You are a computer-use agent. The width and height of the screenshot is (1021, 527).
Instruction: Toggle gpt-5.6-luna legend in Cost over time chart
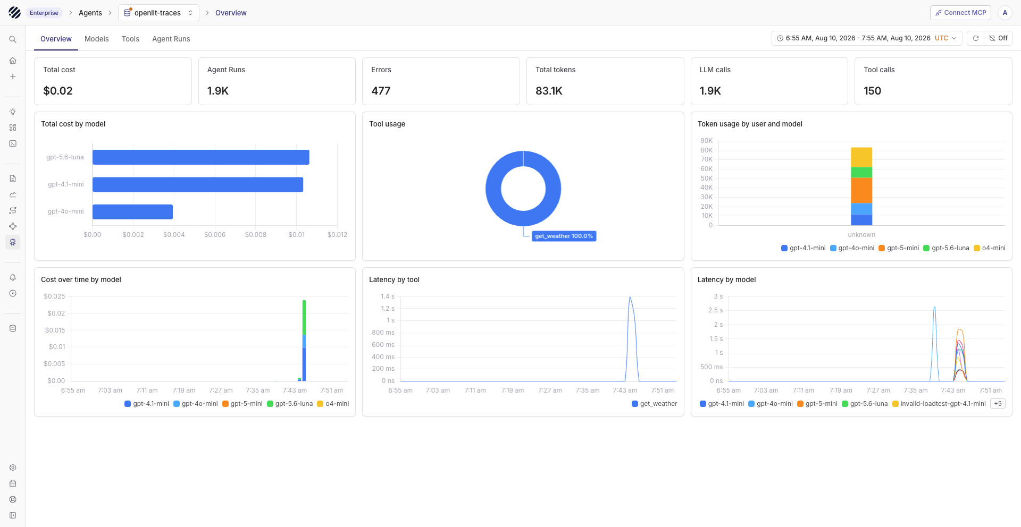(x=290, y=404)
